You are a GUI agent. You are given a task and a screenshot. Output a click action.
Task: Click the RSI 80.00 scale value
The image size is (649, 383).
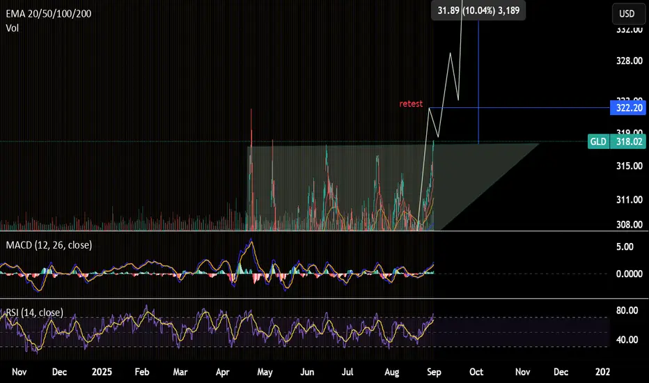click(x=627, y=311)
